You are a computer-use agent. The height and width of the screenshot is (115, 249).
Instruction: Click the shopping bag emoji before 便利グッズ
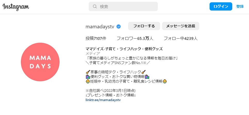coord(88,77)
